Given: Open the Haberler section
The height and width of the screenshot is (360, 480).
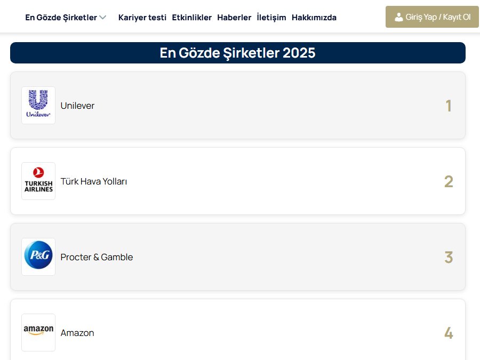Looking at the screenshot, I should pos(234,17).
